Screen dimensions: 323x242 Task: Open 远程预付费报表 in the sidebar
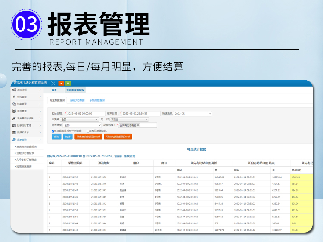[x=25, y=153]
